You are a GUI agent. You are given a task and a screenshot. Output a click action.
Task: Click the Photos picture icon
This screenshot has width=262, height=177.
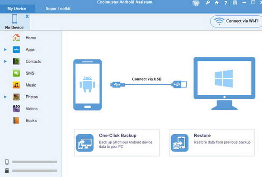point(16,97)
